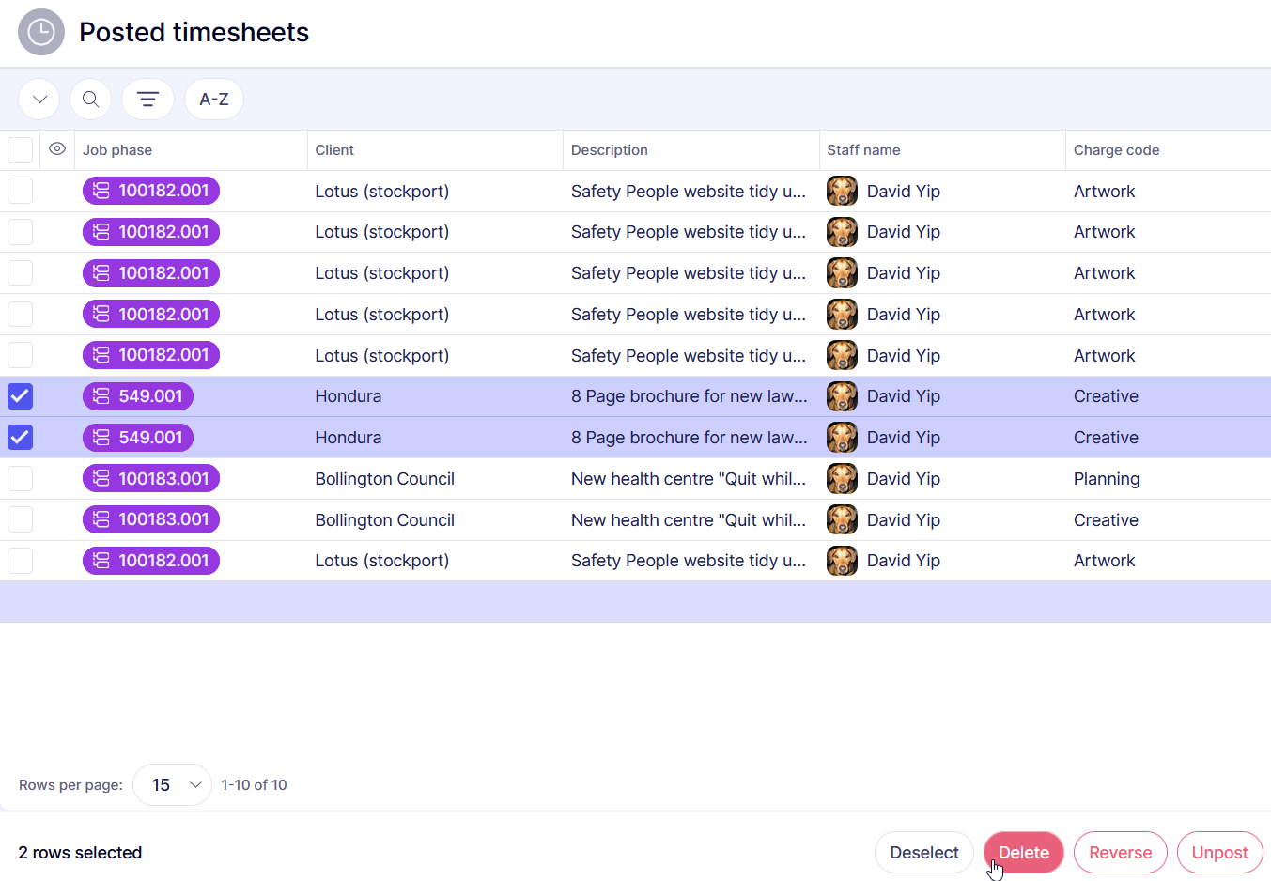Click the search magnifier icon

pos(90,100)
